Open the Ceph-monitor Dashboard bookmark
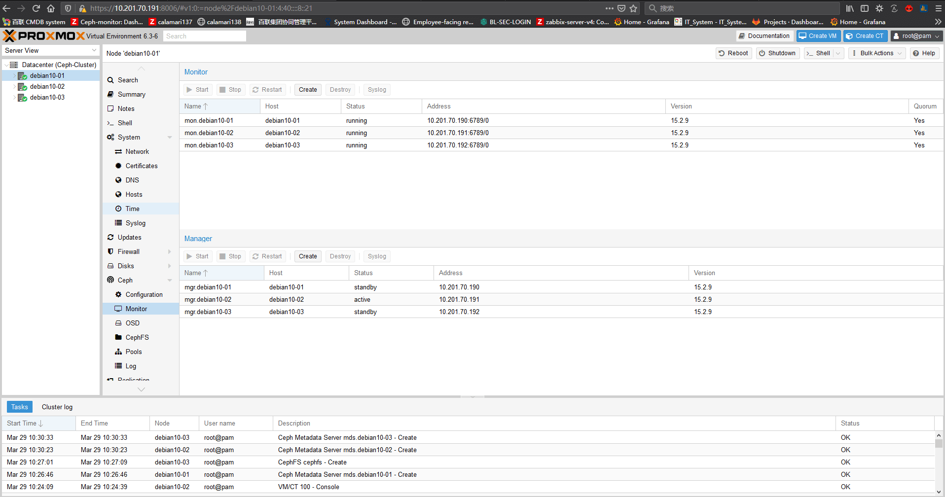The width and height of the screenshot is (945, 497). click(x=107, y=22)
